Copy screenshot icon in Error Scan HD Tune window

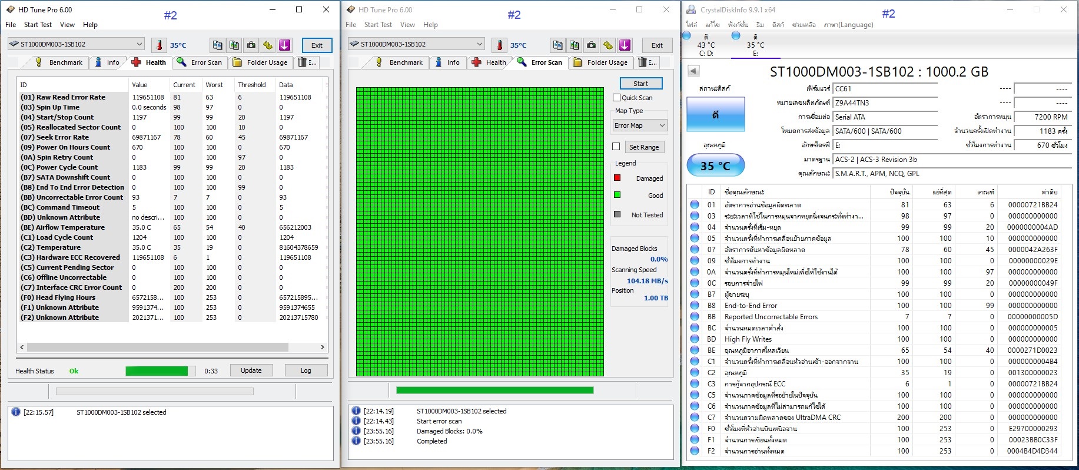point(575,45)
